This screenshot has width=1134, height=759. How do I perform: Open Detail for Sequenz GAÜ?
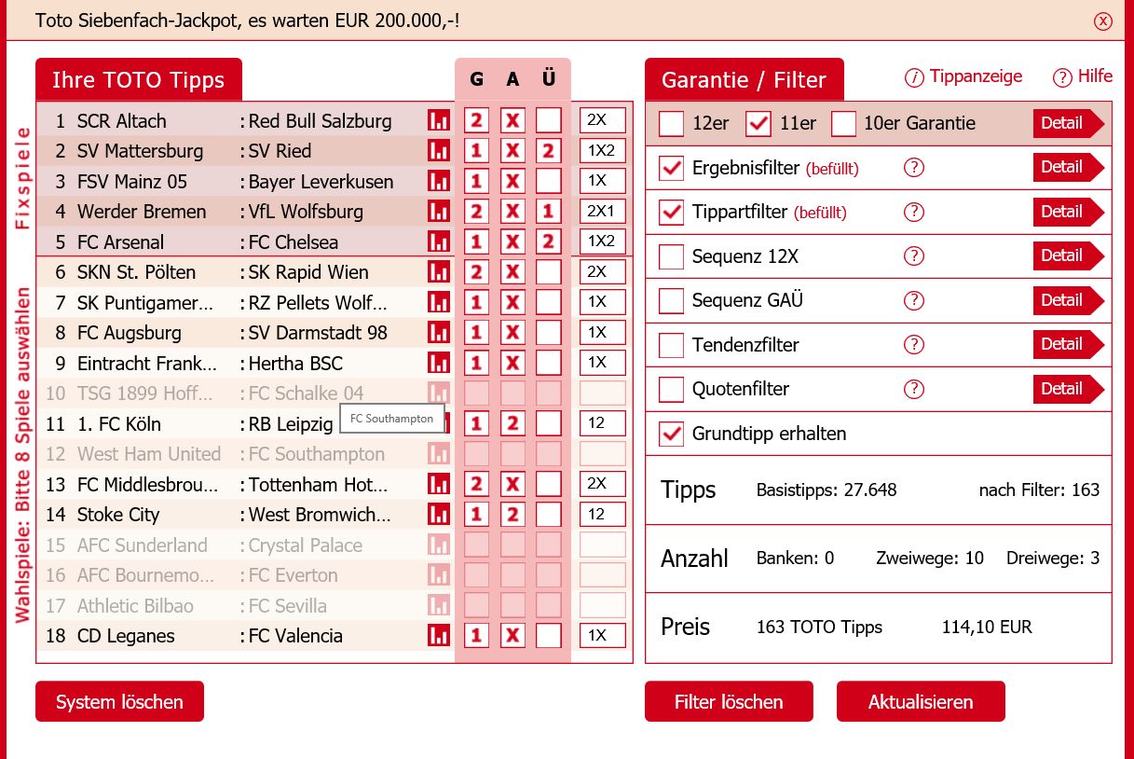click(x=1068, y=300)
